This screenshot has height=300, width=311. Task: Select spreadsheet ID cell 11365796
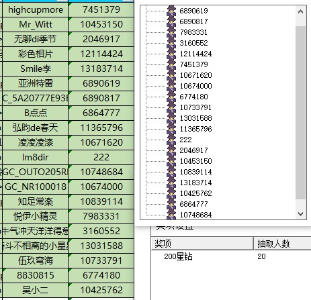coord(101,128)
